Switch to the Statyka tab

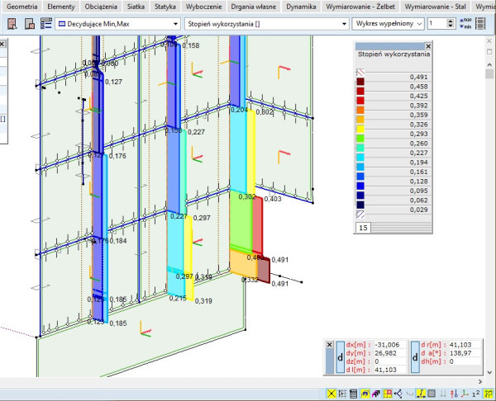coord(165,7)
